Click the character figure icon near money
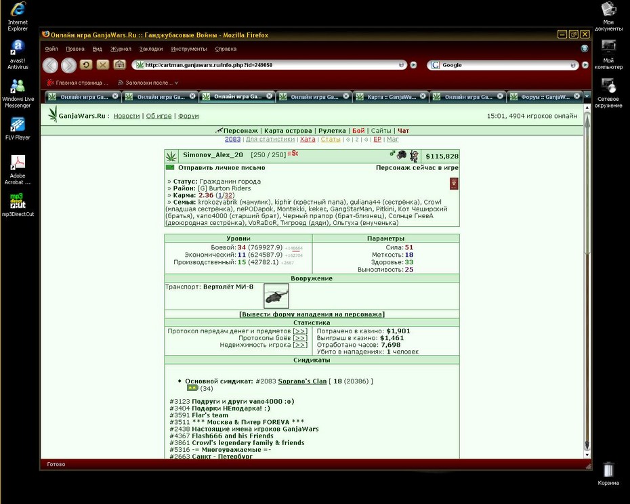Viewport: 630px width, 504px height. tap(414, 156)
